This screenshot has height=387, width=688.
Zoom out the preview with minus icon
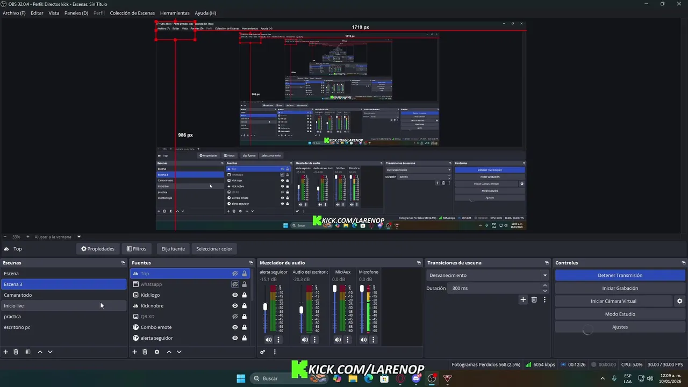click(5, 236)
